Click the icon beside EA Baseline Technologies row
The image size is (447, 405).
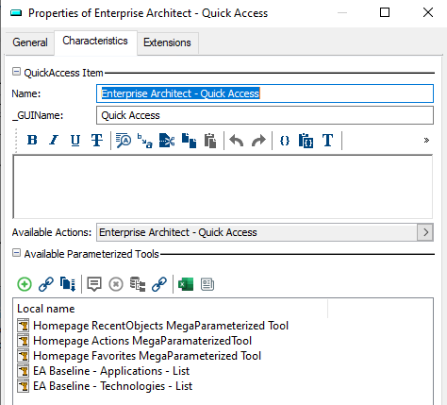(23, 386)
